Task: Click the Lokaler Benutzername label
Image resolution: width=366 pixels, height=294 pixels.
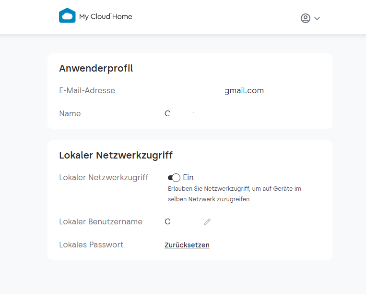Action: click(101, 221)
